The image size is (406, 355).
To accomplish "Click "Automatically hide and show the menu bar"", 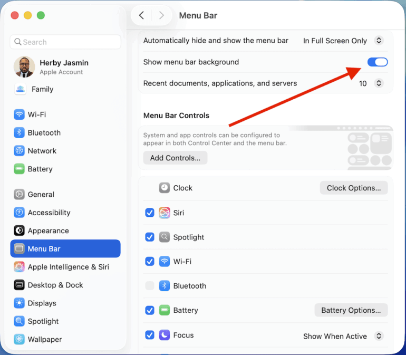I will click(216, 41).
